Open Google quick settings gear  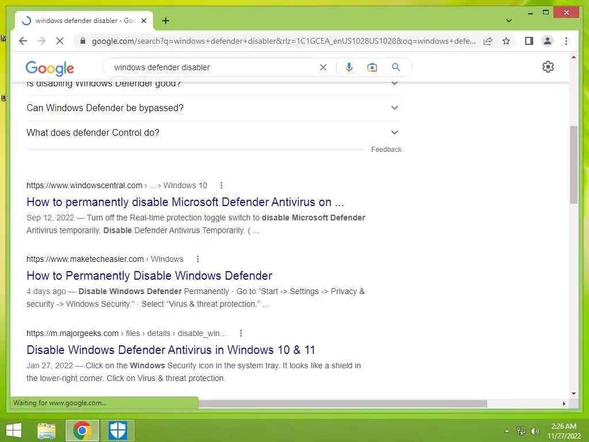coord(548,67)
